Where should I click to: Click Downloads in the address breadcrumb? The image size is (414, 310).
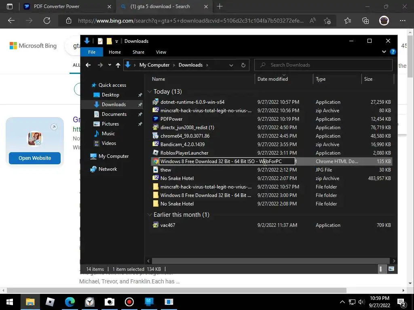pos(190,65)
